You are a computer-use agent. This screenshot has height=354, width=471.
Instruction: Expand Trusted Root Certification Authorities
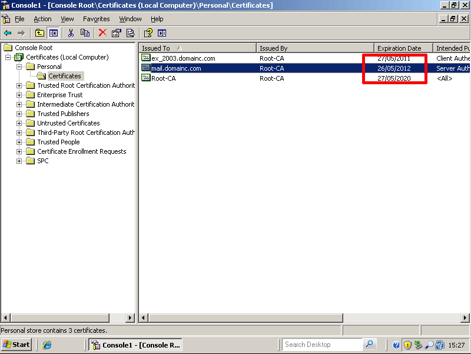click(19, 85)
